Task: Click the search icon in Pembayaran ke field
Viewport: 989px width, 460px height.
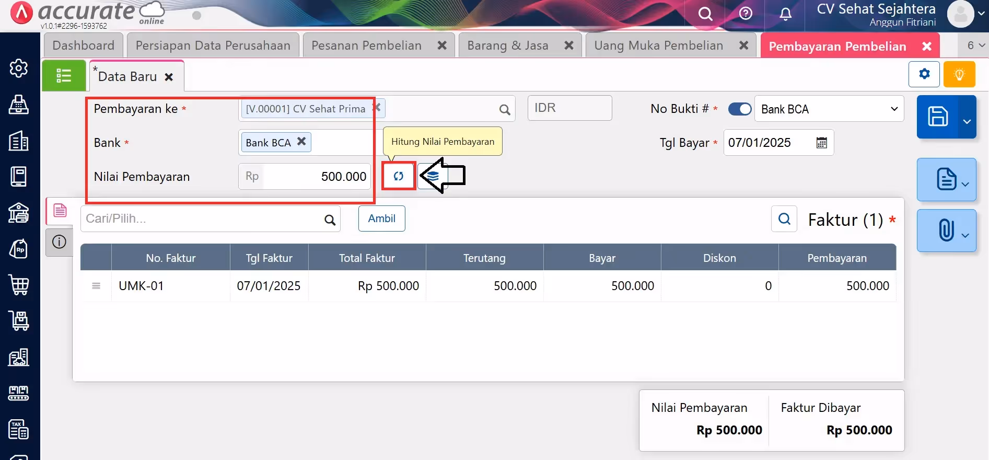Action: 504,110
